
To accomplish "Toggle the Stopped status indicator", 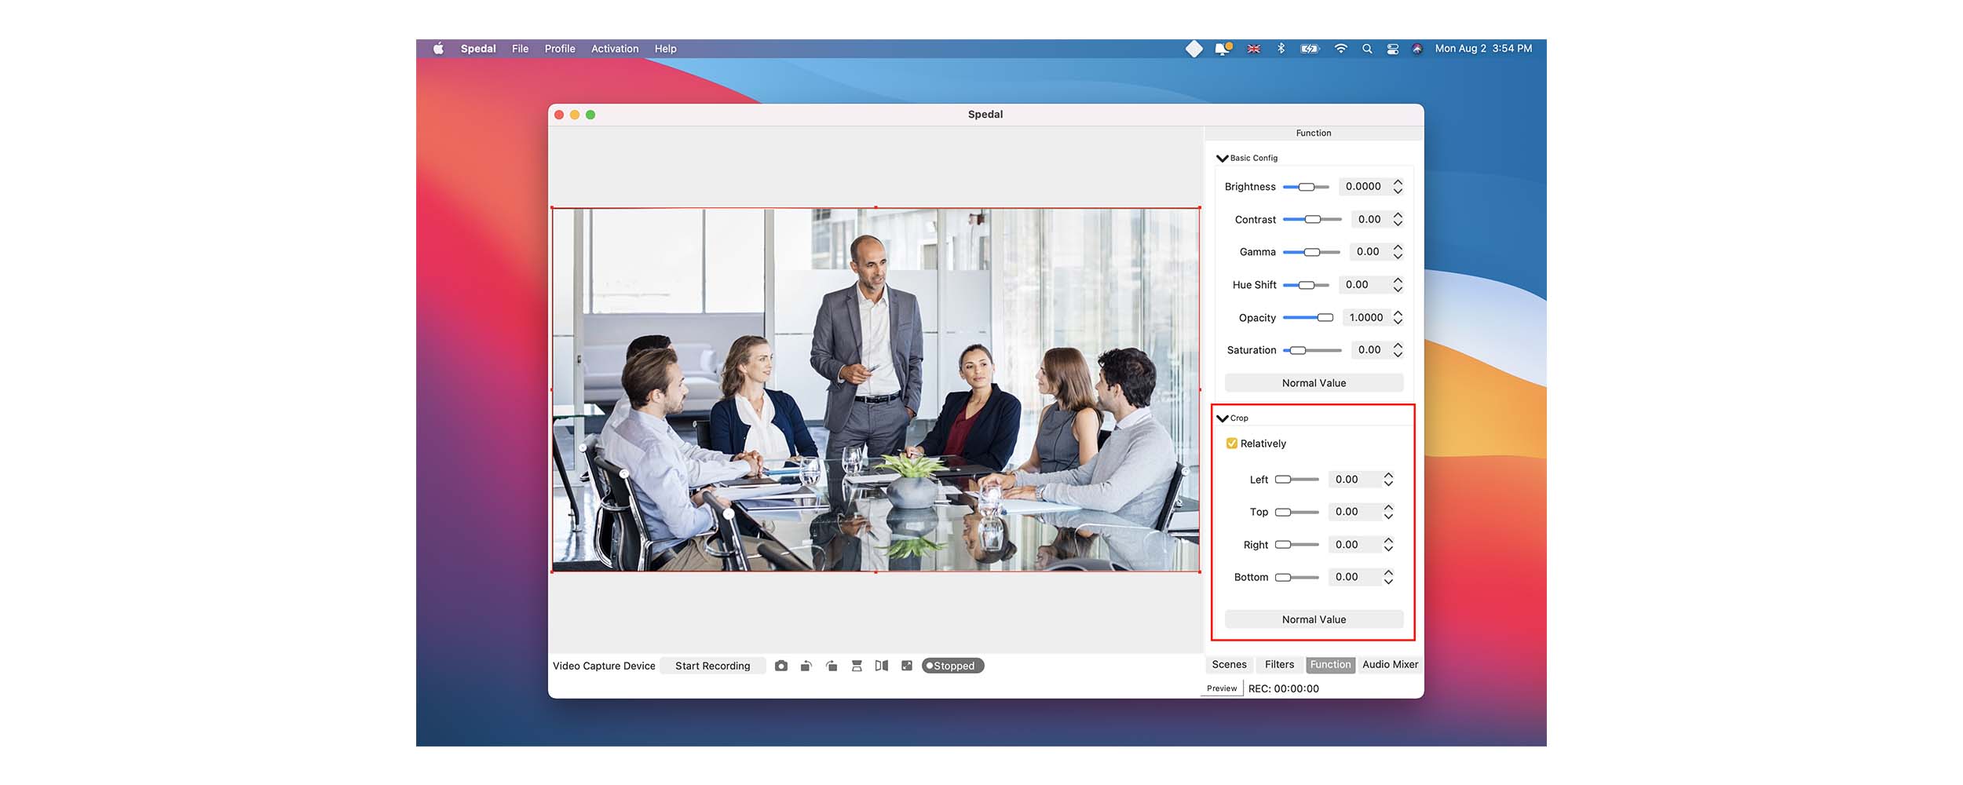I will [952, 666].
